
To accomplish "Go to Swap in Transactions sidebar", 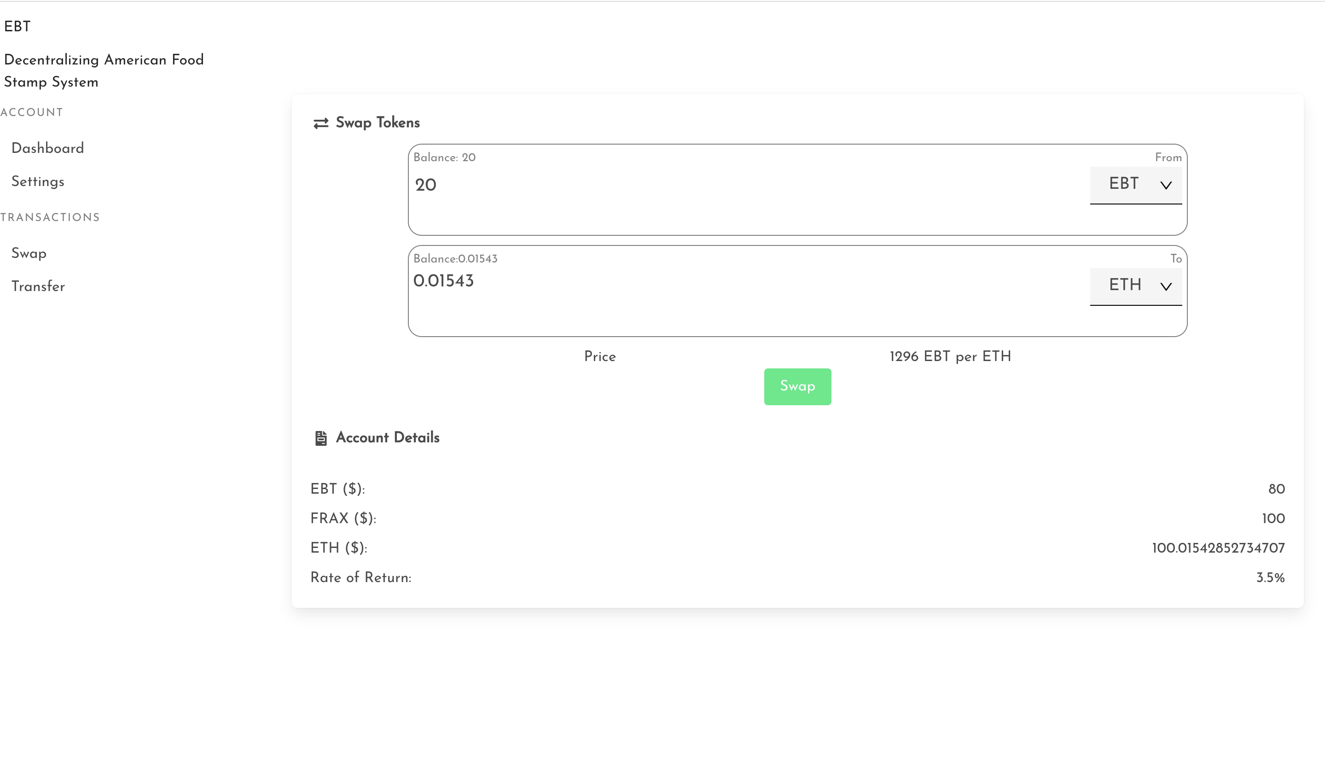I will tap(29, 254).
